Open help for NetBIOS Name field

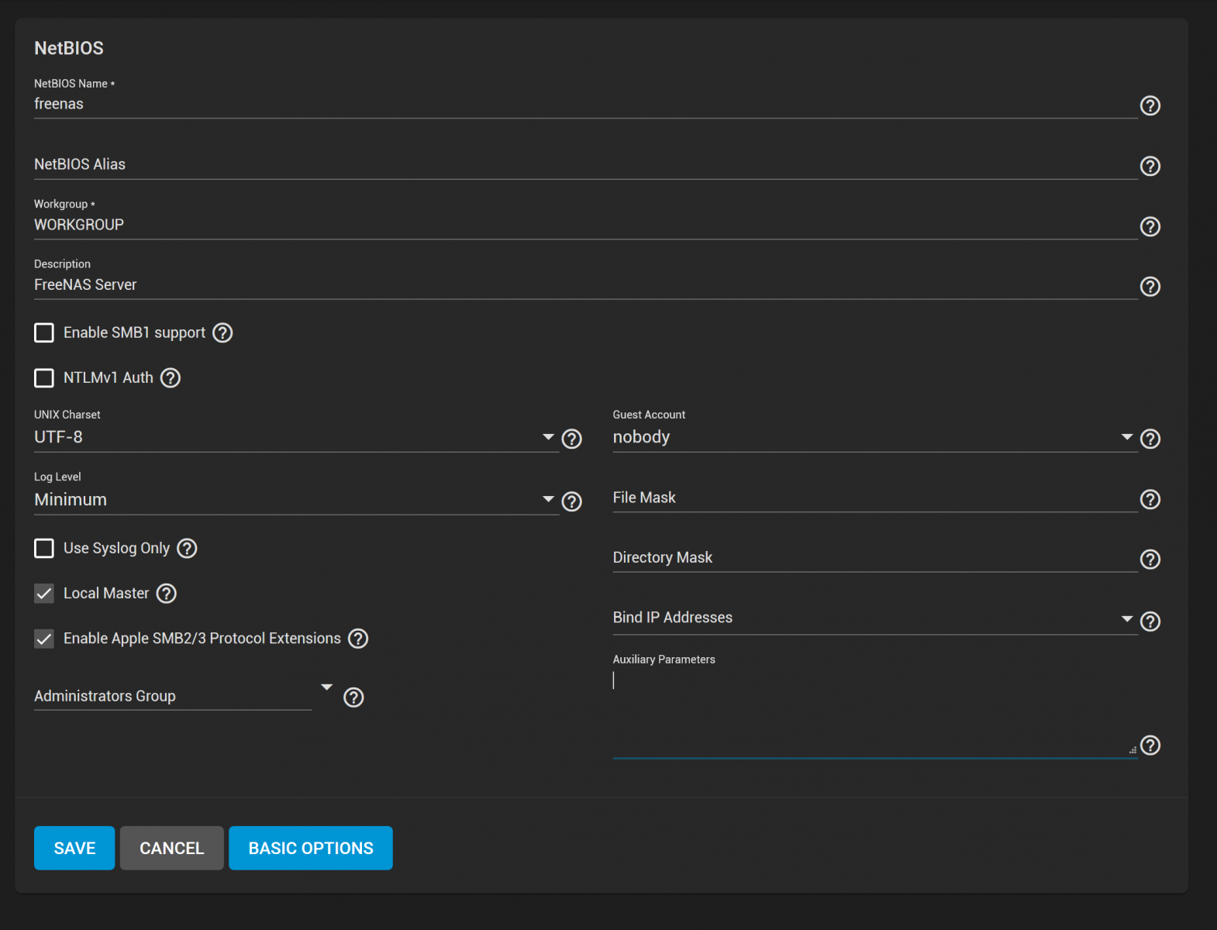point(1150,105)
